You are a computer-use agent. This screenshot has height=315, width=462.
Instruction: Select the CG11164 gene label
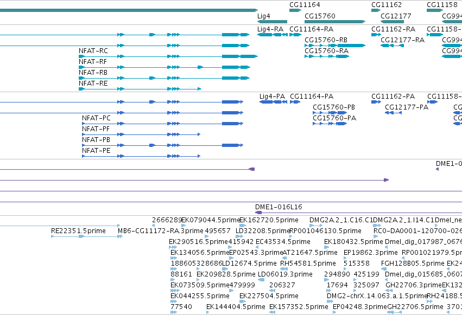pos(305,5)
